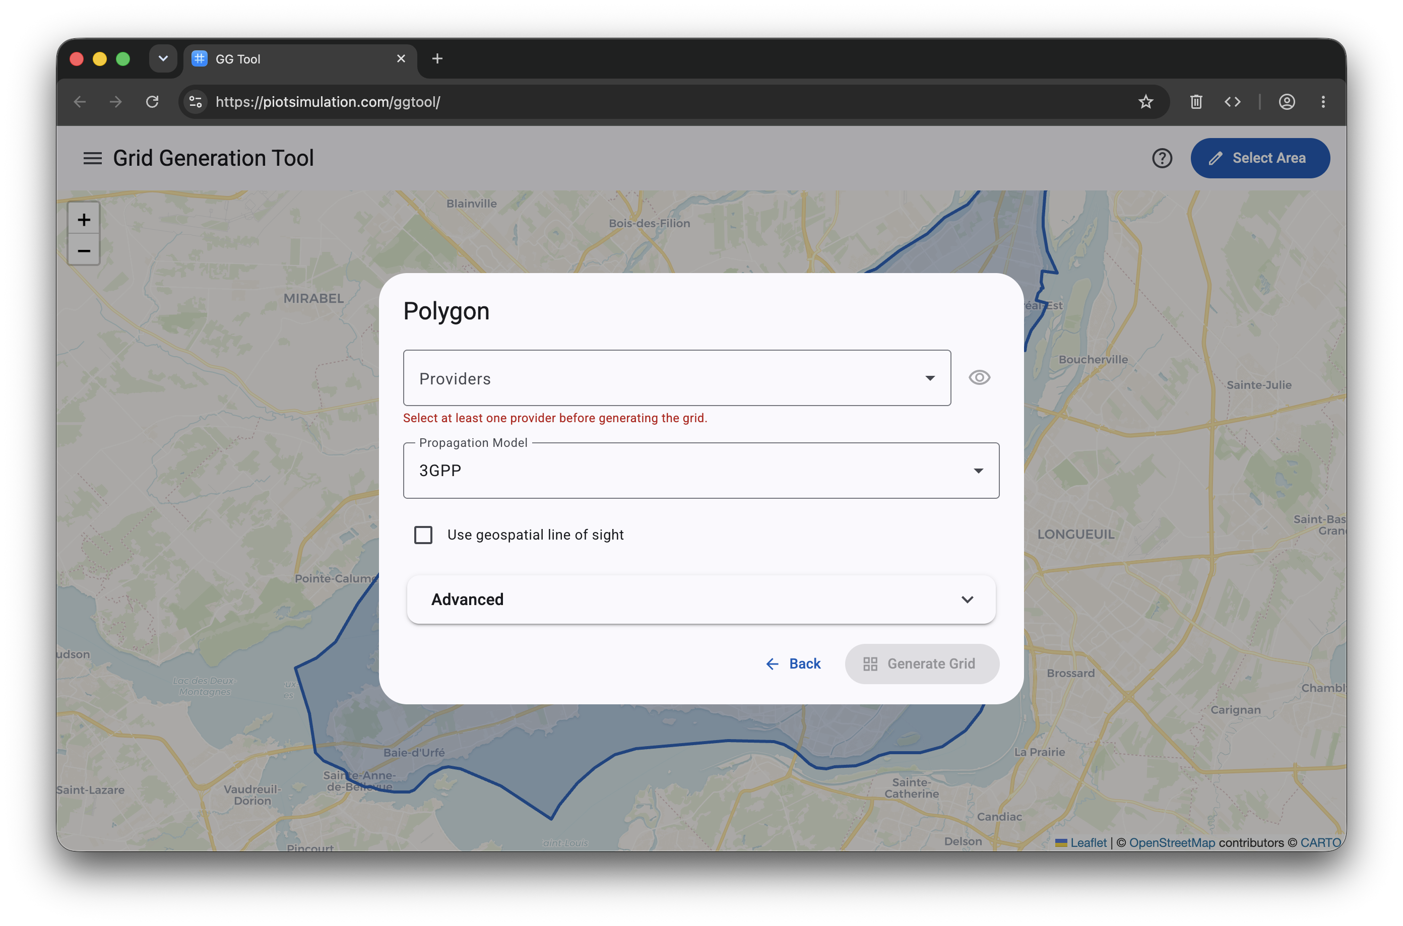Open the hamburger navigation menu
1403x926 pixels.
point(92,158)
